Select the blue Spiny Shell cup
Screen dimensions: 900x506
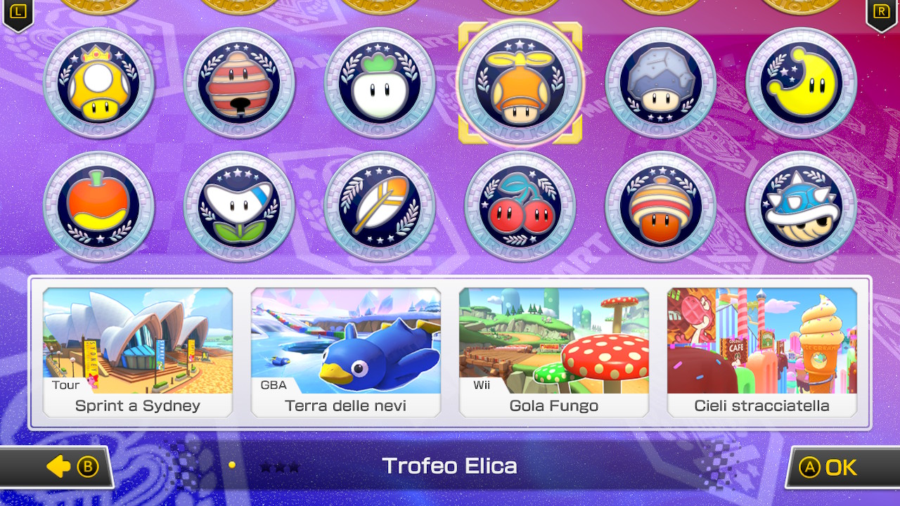coord(802,207)
